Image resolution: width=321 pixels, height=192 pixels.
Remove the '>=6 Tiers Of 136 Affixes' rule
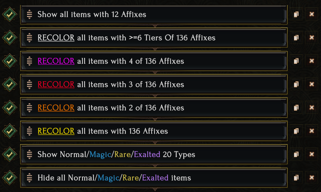tap(311, 37)
